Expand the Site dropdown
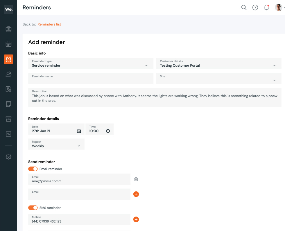Screen dimensions: 285x231 (x=219, y=79)
